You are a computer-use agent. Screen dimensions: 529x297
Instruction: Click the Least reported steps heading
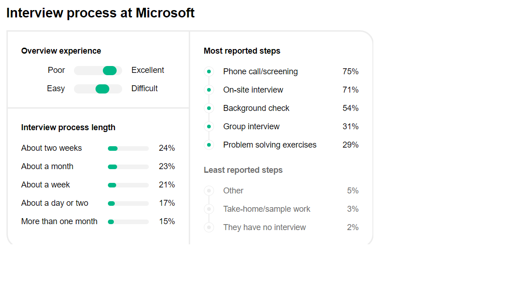point(243,170)
